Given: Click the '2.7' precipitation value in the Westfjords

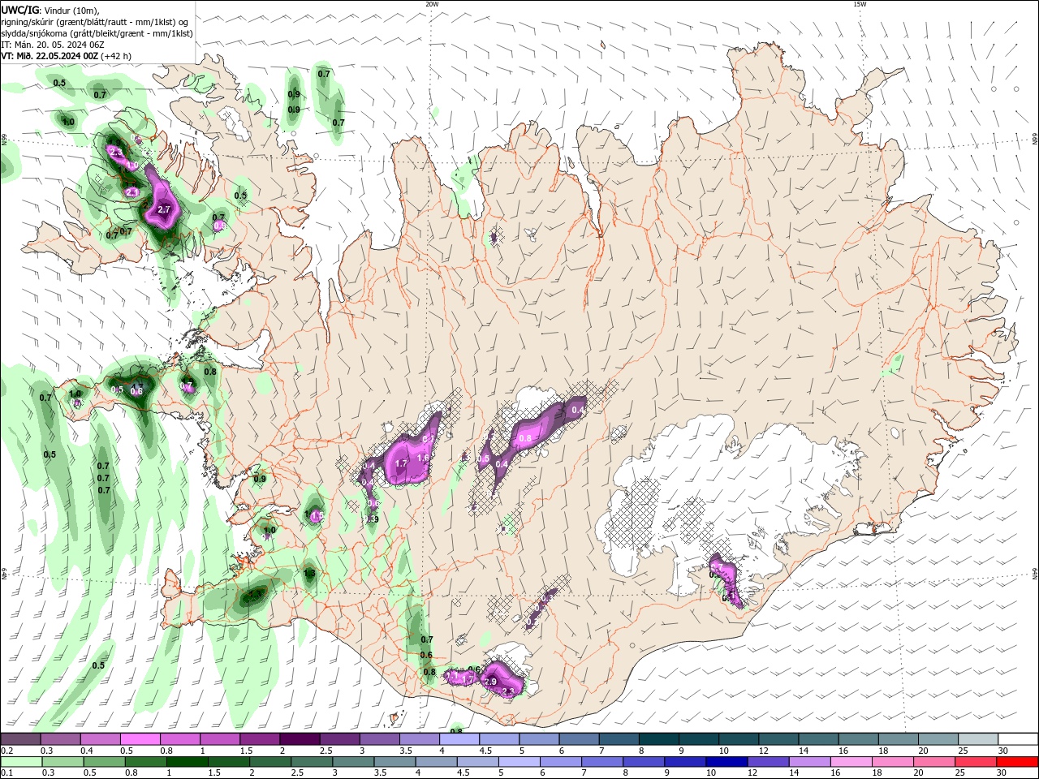Looking at the screenshot, I should [x=164, y=209].
